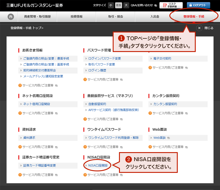This screenshot has height=190, width=220.
Task: Click question icon under カンタン振替契約 section
Action: pyautogui.click(x=150, y=113)
